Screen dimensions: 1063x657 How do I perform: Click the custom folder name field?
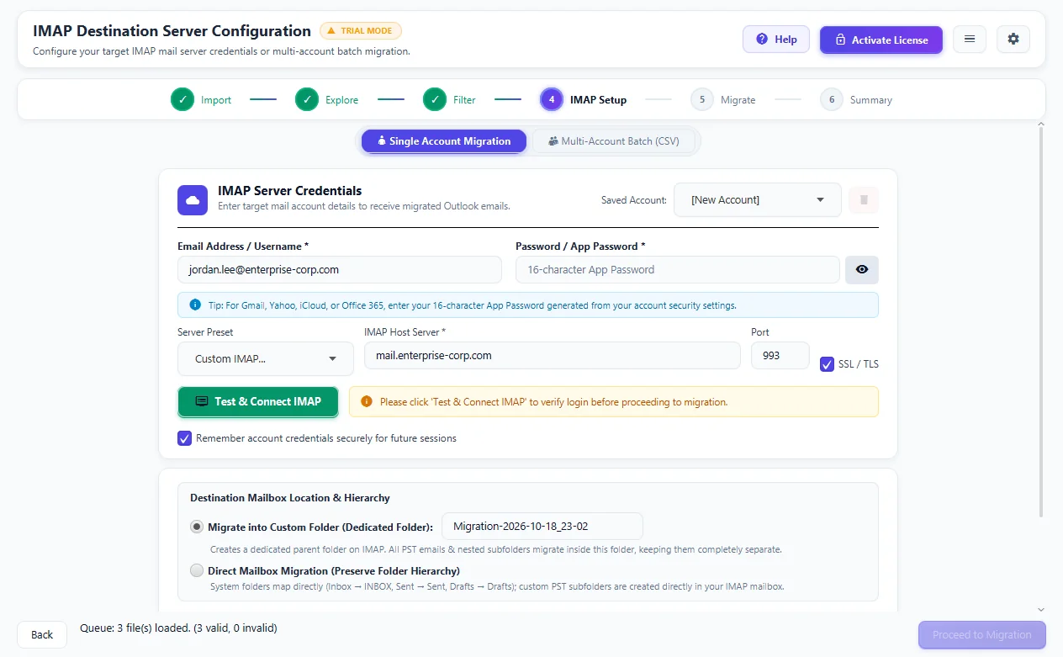coord(542,527)
